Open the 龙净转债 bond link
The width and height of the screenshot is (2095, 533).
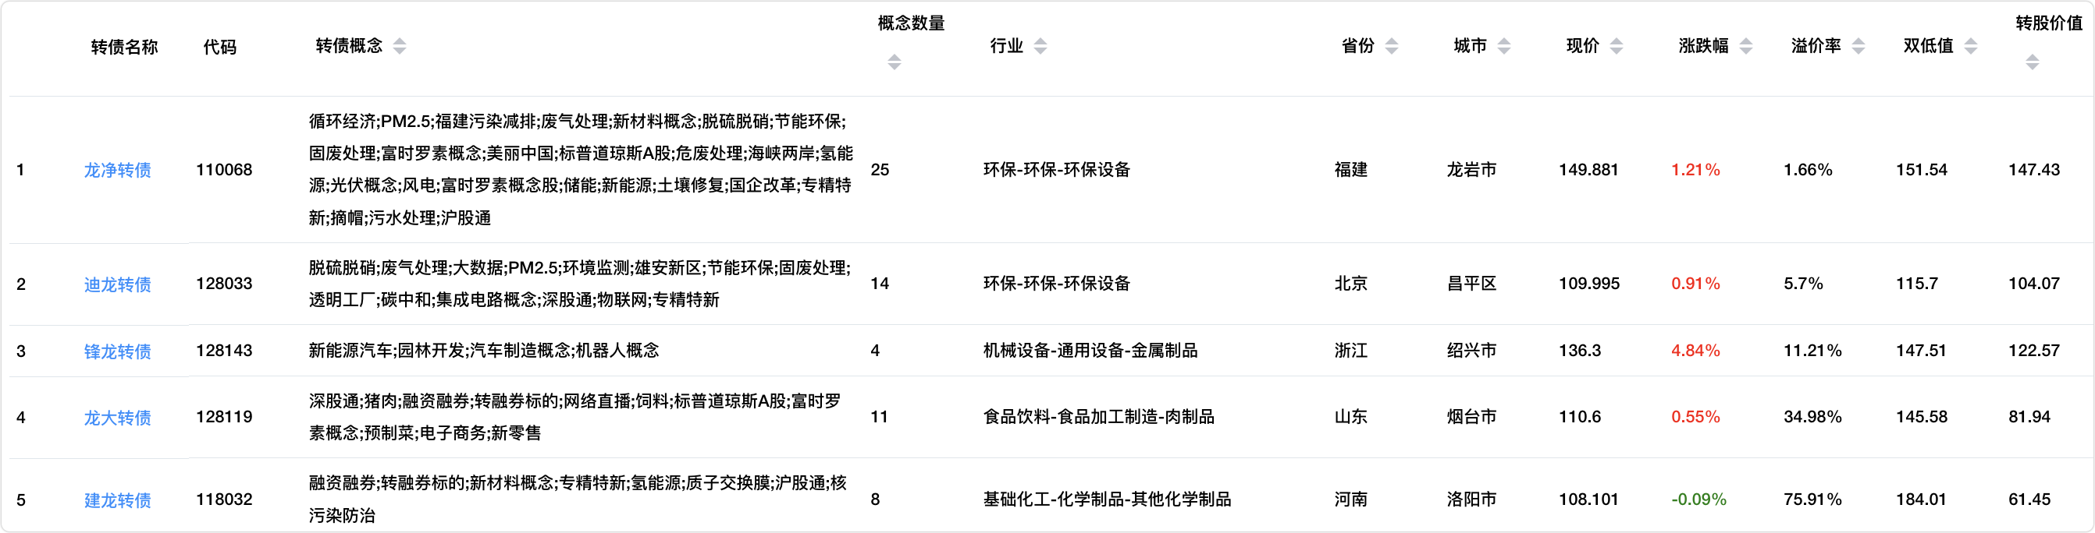click(117, 170)
